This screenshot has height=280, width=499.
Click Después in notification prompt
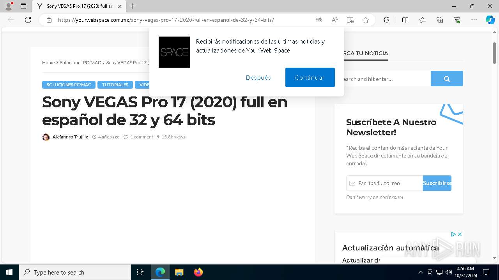coord(258,77)
